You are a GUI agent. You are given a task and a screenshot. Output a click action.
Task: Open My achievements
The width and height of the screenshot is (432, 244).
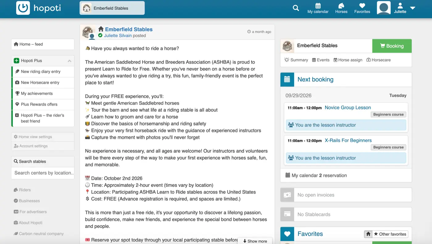point(43,94)
